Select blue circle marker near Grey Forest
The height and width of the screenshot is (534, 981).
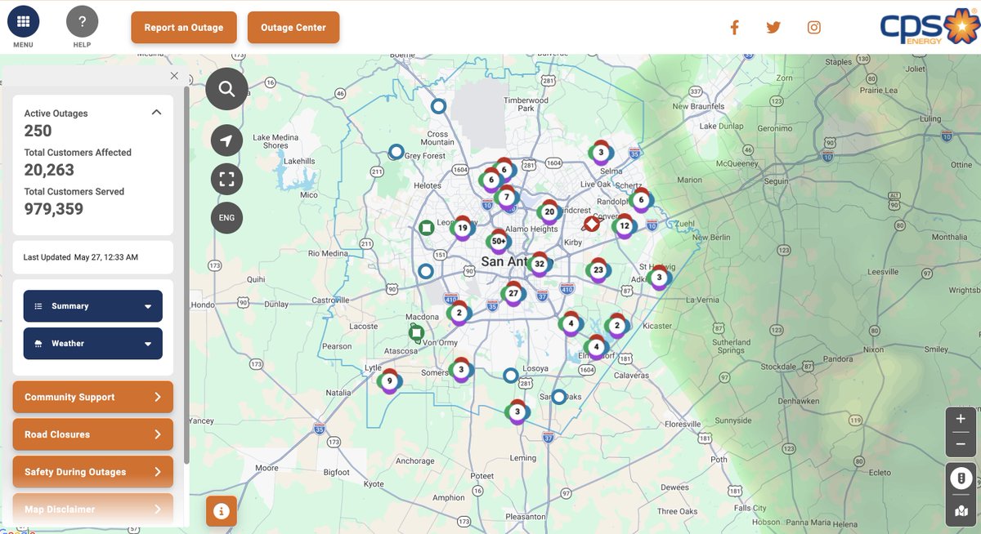[396, 151]
